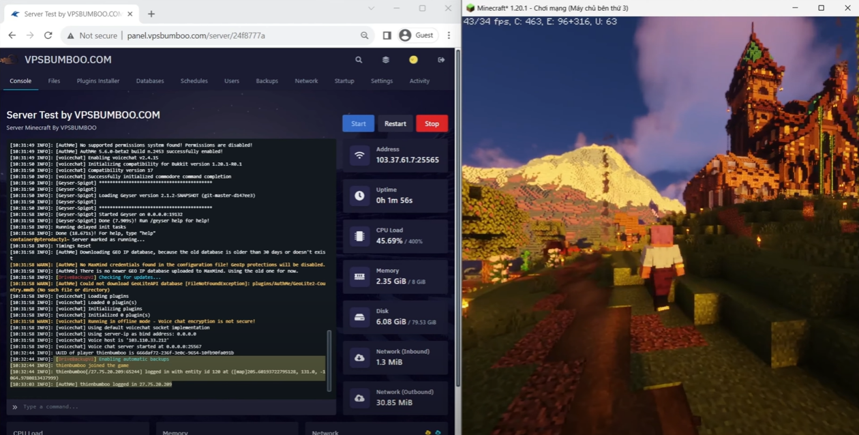This screenshot has height=435, width=859.
Task: Open the Schedules tab
Action: click(x=194, y=80)
